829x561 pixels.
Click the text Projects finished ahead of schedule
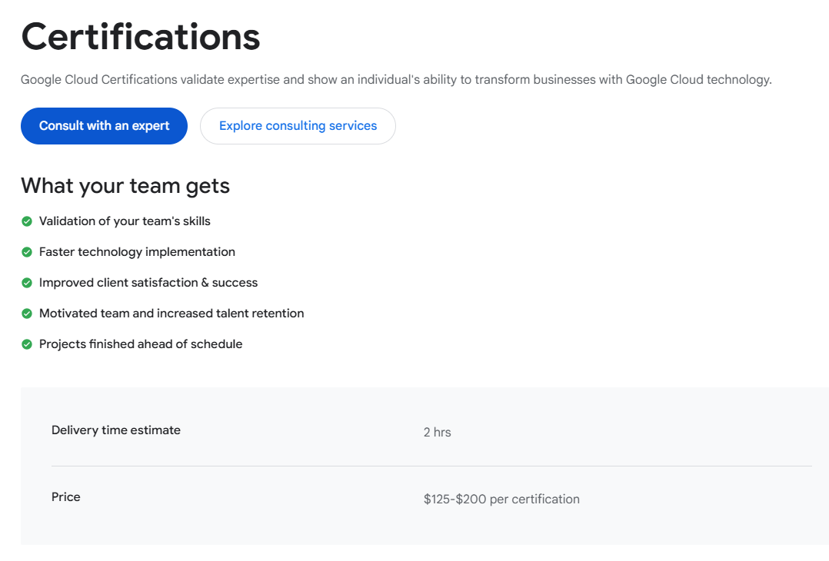point(141,344)
